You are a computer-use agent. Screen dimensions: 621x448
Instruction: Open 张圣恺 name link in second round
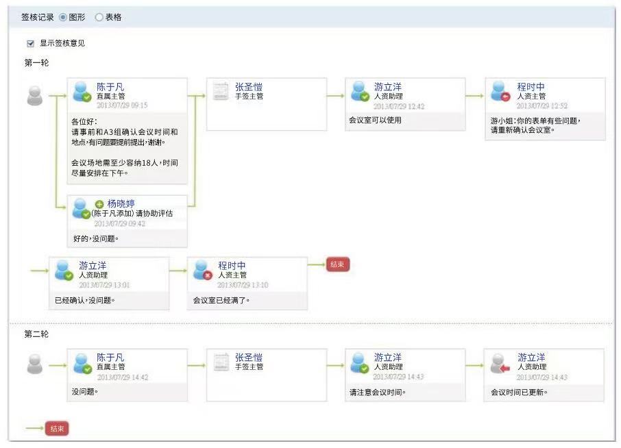(x=249, y=358)
